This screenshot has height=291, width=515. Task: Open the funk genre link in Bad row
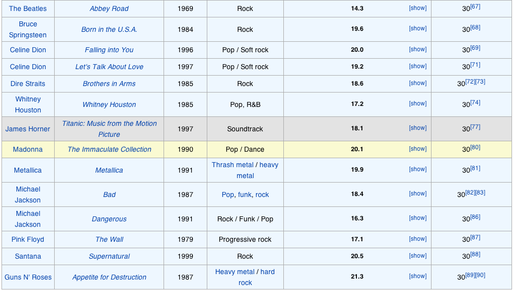tap(244, 194)
